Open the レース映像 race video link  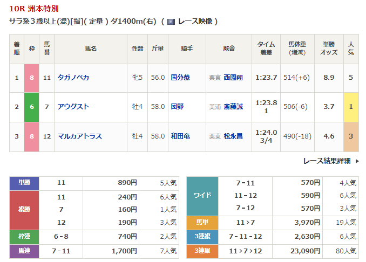coord(194,22)
